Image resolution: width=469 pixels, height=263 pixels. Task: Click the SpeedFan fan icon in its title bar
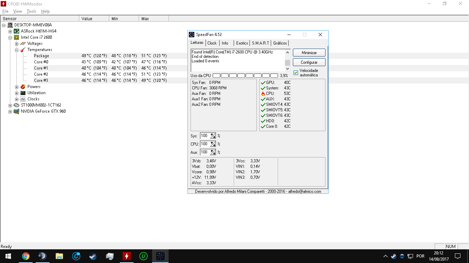(192, 35)
